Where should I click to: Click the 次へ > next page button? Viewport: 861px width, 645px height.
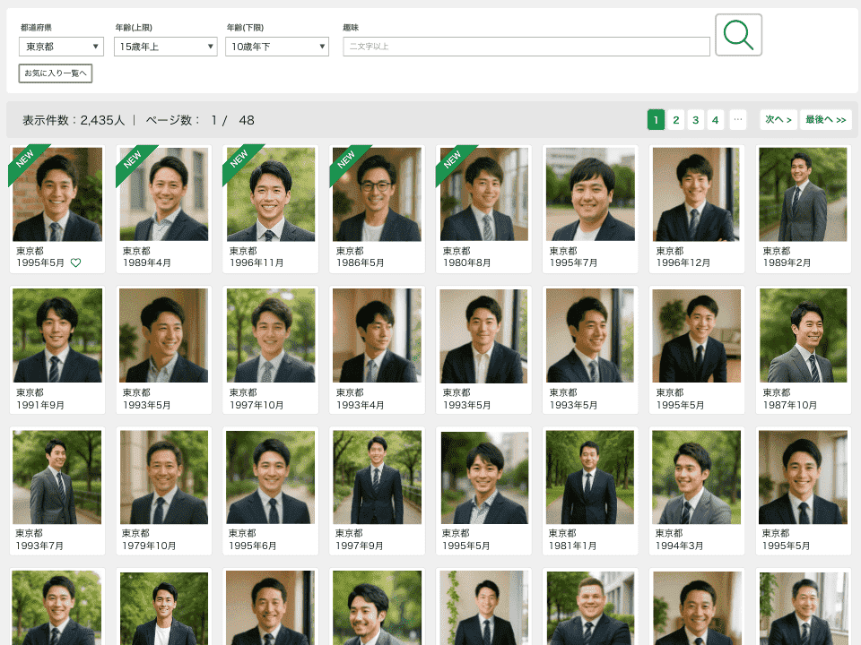tap(778, 119)
